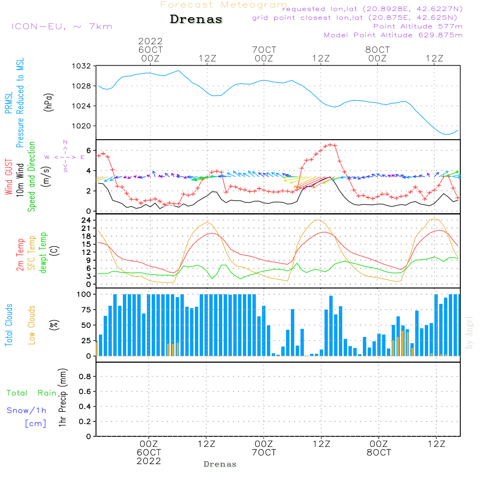The width and height of the screenshot is (480, 480).
Task: Click the 'Total Clouds' blue label
Action: [9, 325]
